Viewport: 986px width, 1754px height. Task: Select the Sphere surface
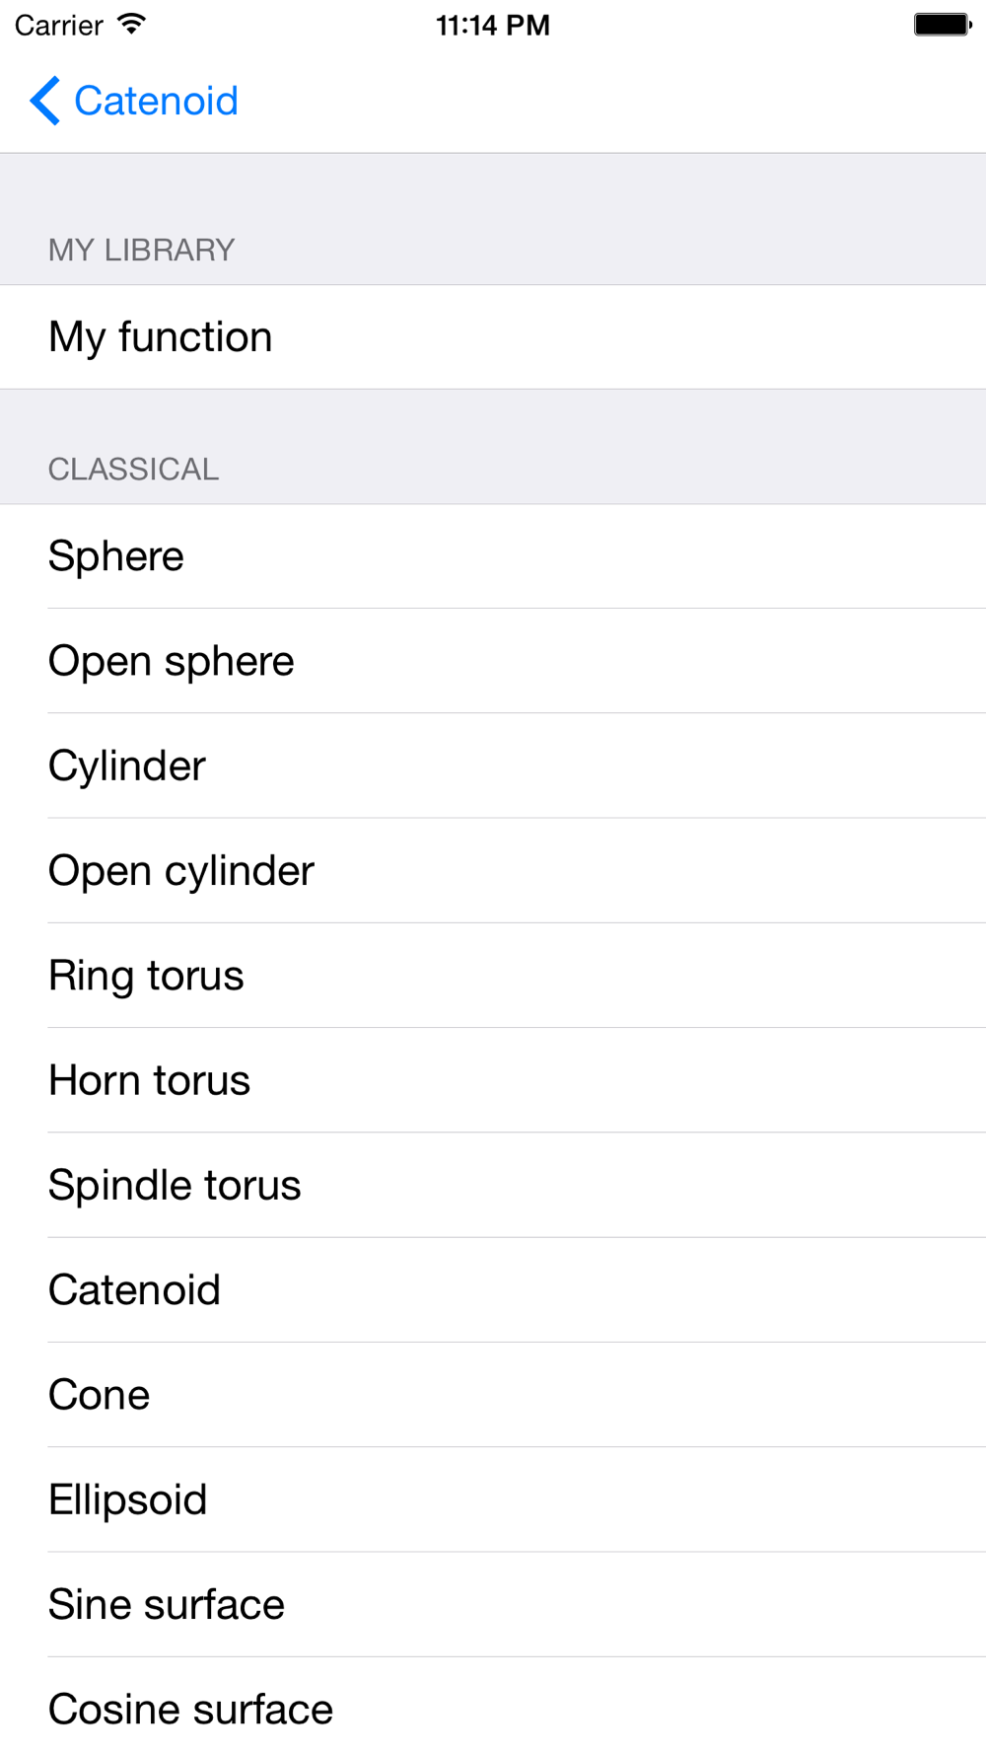[x=493, y=556]
